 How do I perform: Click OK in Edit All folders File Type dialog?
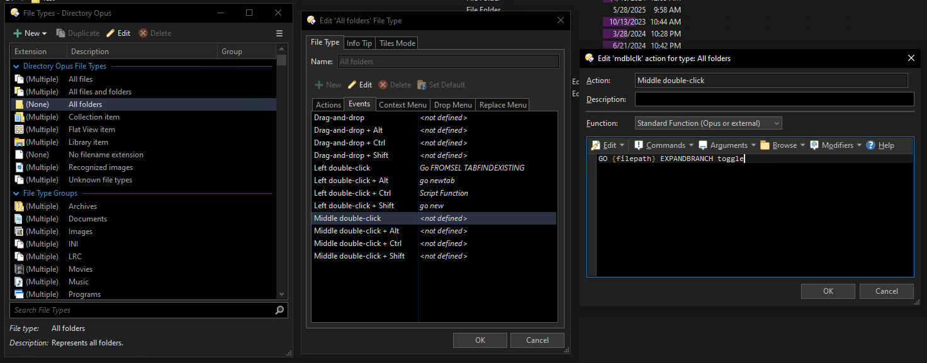(x=480, y=340)
